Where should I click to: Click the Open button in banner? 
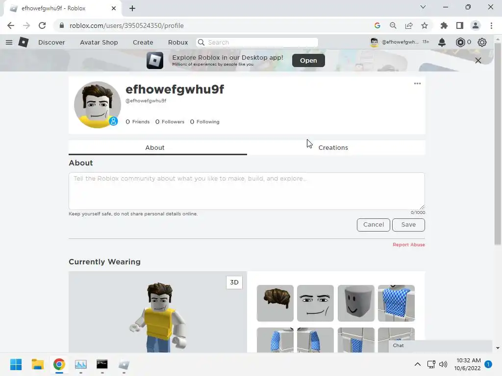tap(308, 60)
